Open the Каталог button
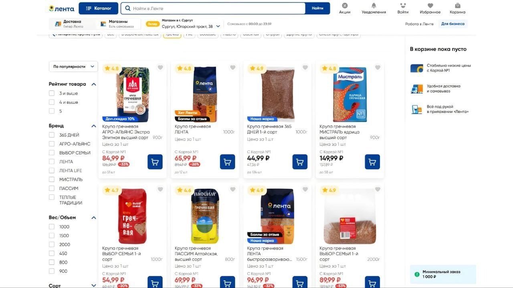513x288 pixels. click(99, 8)
